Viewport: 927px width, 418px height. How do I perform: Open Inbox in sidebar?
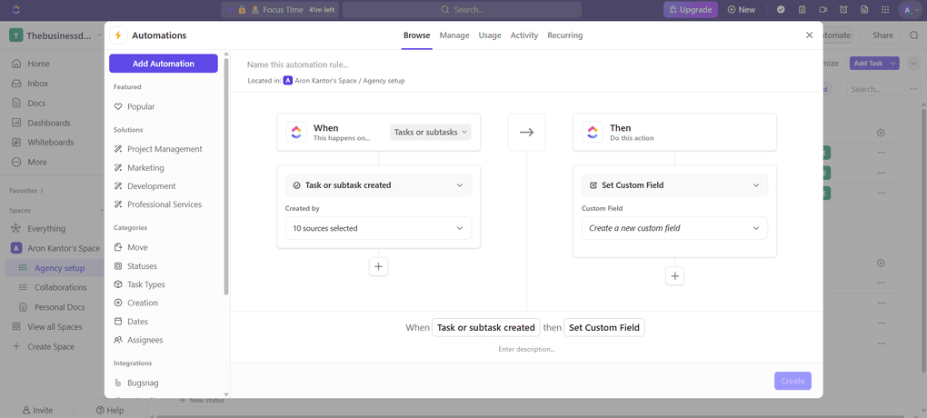(x=38, y=84)
